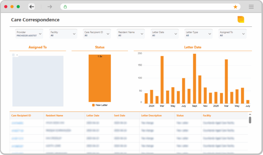Click the orange bookmark star icon
The image size is (263, 155).
(x=235, y=7)
